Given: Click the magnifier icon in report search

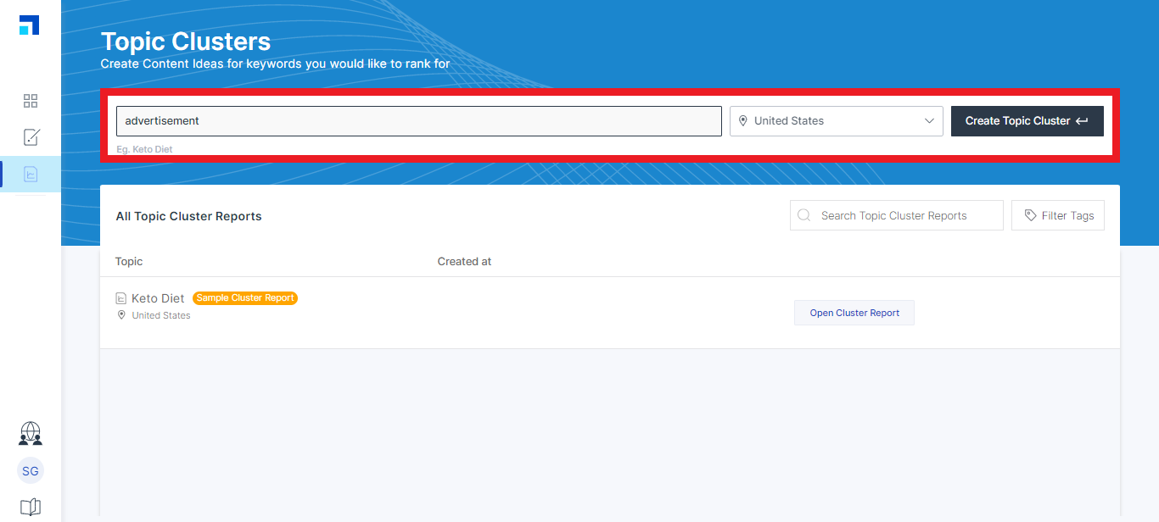Looking at the screenshot, I should (x=804, y=215).
